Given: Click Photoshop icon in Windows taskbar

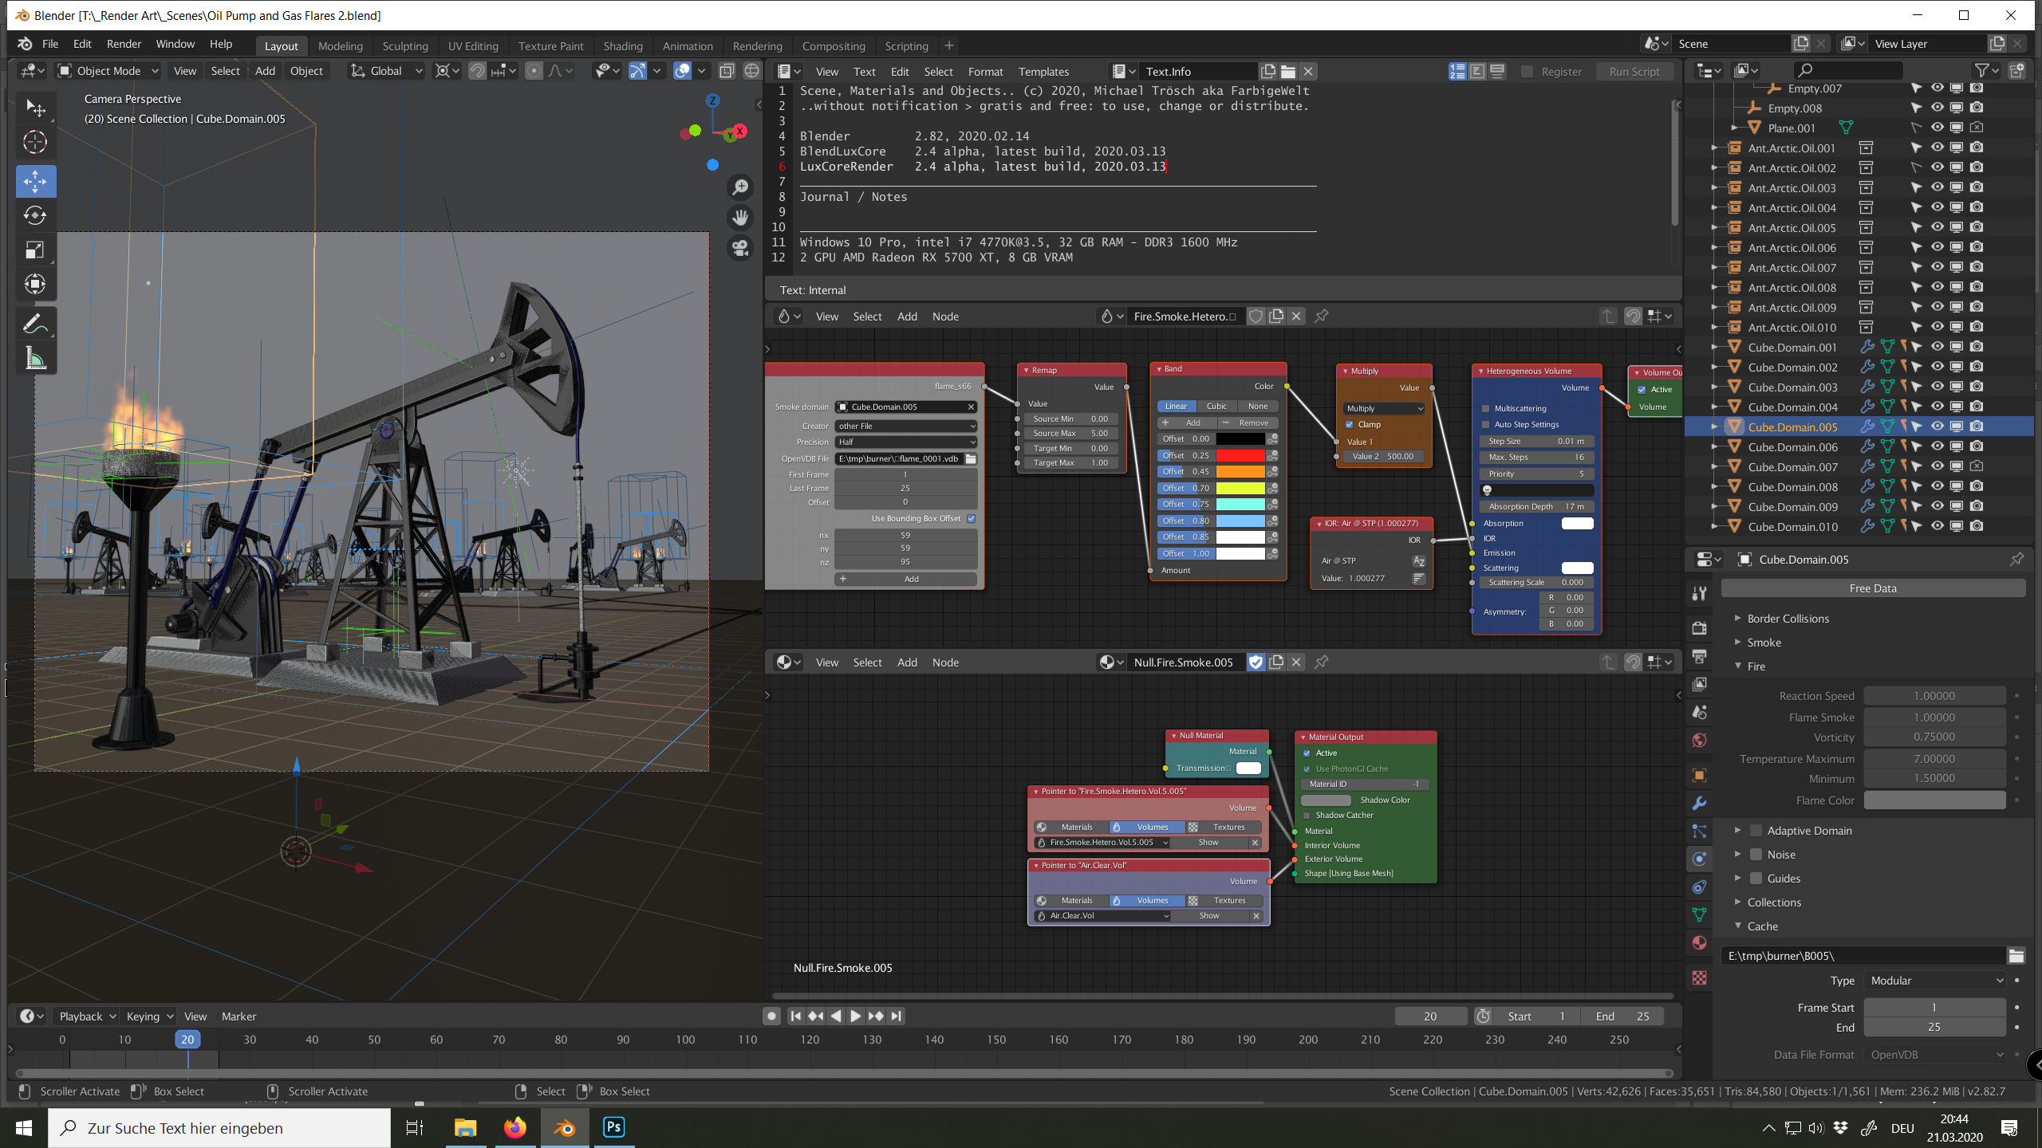Looking at the screenshot, I should [613, 1127].
